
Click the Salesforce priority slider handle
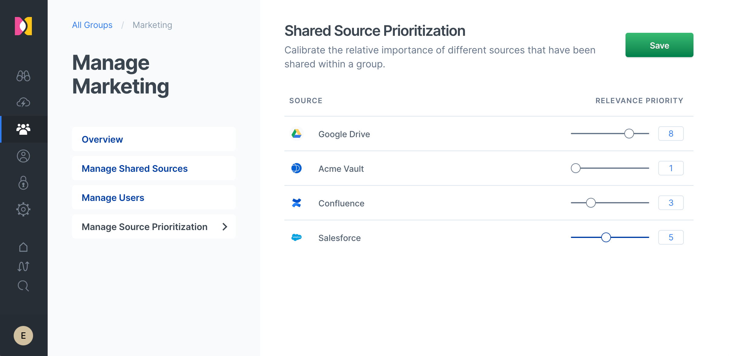(x=606, y=237)
